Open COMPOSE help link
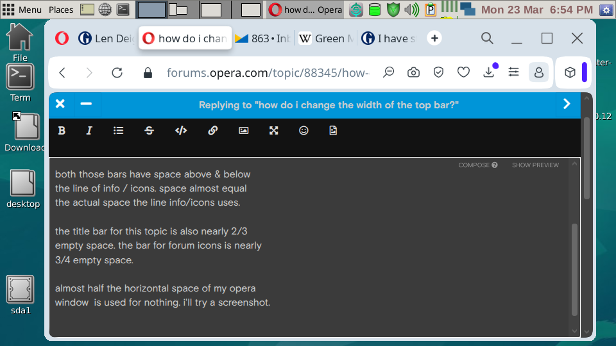Viewport: 616px width, 346px height. (477, 165)
